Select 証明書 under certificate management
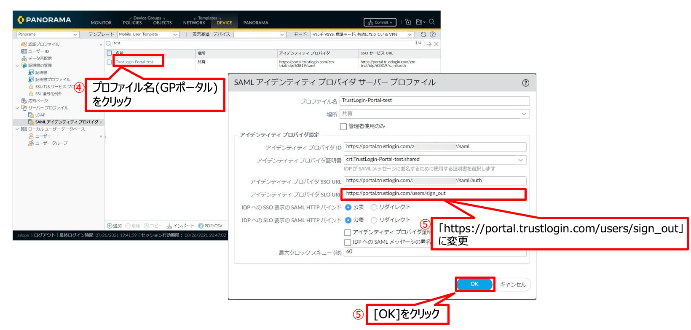The height and width of the screenshot is (330, 691). tap(41, 72)
